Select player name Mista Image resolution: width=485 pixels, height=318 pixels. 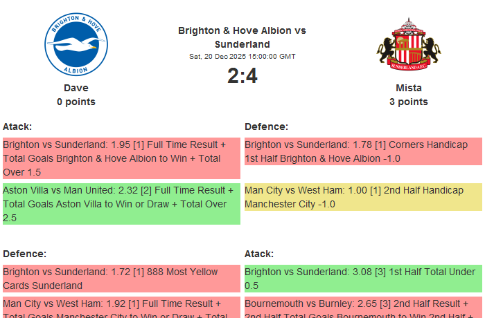click(409, 88)
